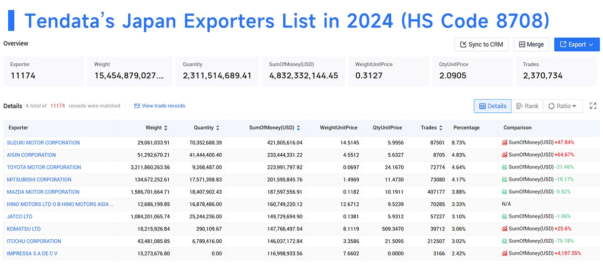Click the red 11174 matched records count
The width and height of the screenshot is (603, 264).
pos(58,106)
